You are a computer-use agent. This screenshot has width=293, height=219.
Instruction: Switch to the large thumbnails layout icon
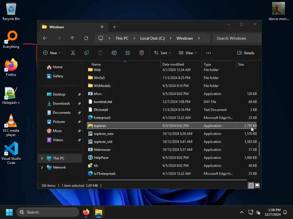(257, 185)
